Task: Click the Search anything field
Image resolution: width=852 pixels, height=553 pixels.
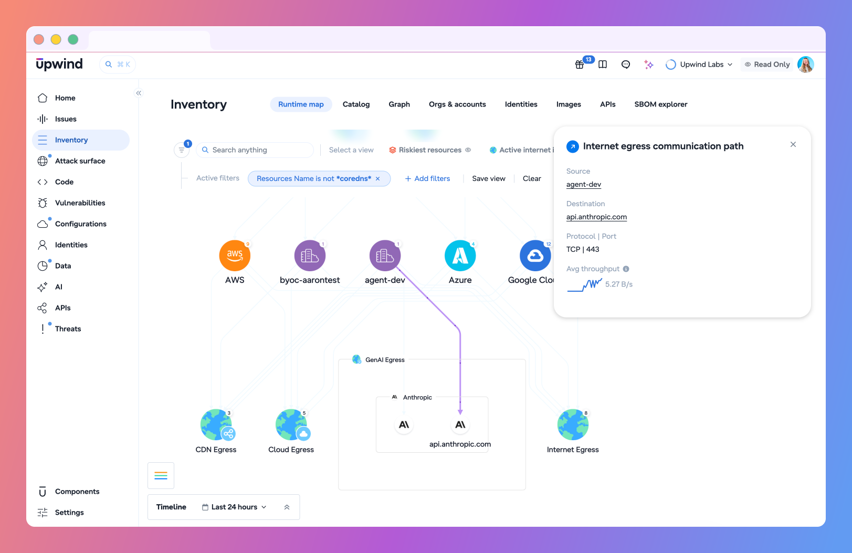Action: click(255, 150)
